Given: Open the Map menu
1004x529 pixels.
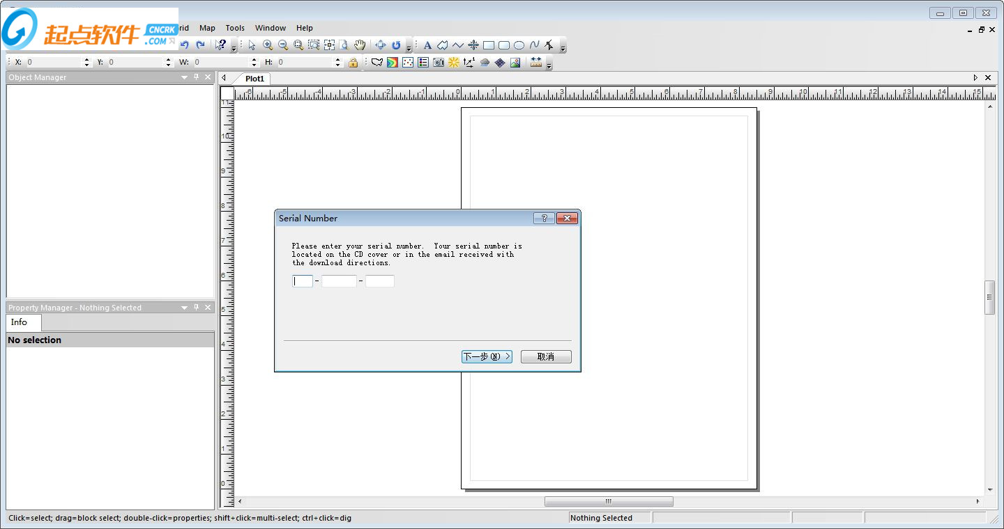Looking at the screenshot, I should (x=207, y=28).
